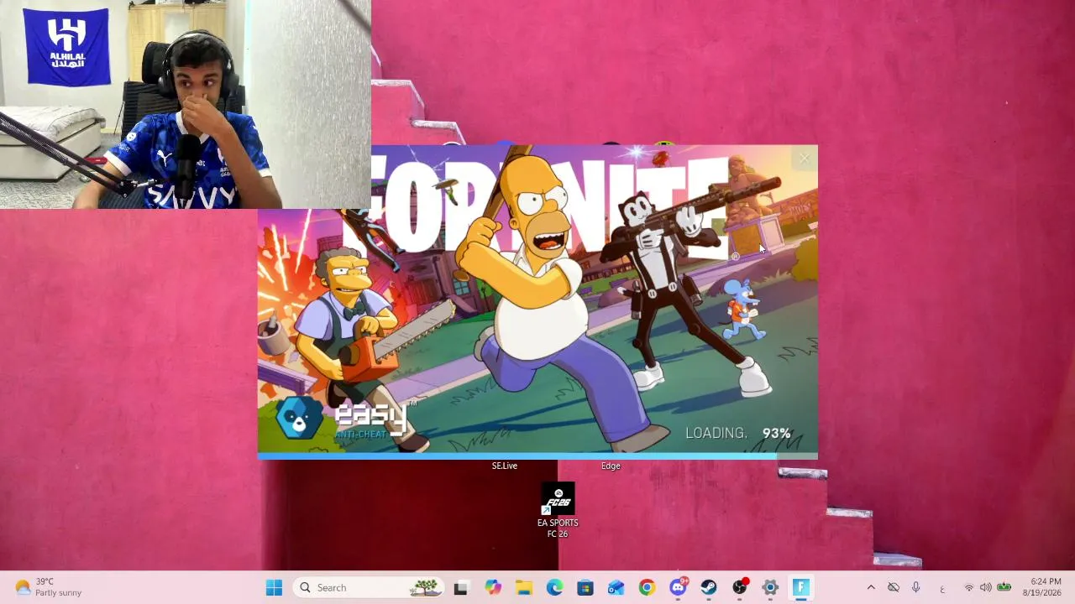This screenshot has width=1075, height=604.
Task: Switch to OBS Studio on the taskbar
Action: point(739,588)
